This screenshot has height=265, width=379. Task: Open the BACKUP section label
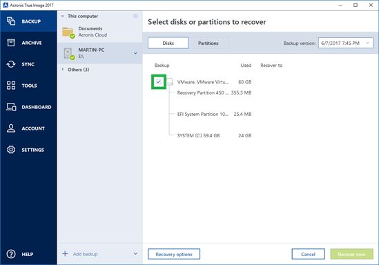[31, 21]
